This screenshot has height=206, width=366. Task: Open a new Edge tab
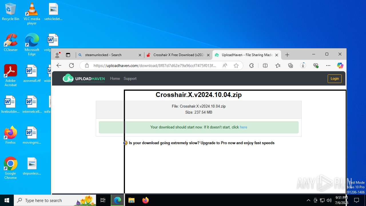coord(287,55)
